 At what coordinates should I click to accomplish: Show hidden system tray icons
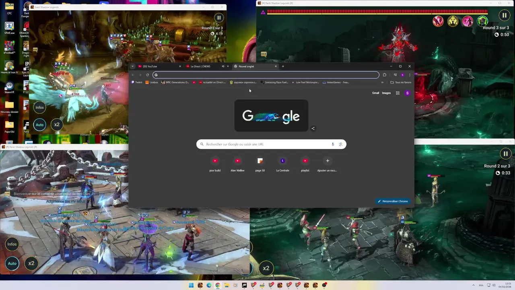click(x=473, y=285)
